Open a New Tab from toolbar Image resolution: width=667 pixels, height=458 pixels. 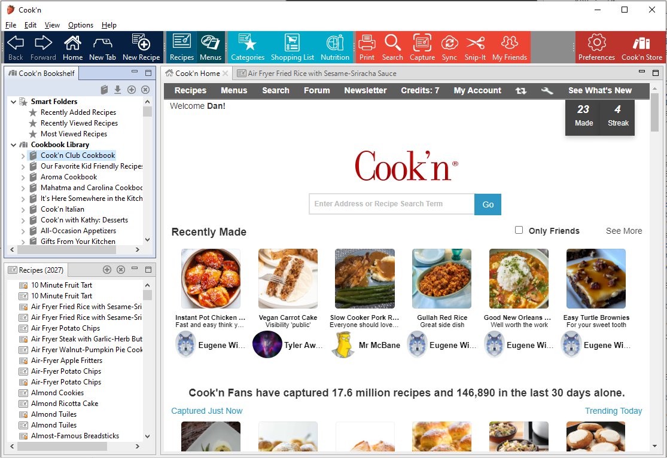pyautogui.click(x=102, y=47)
